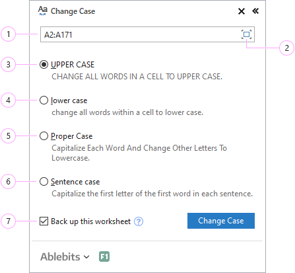Click the numbered callout marker 1

(9, 34)
